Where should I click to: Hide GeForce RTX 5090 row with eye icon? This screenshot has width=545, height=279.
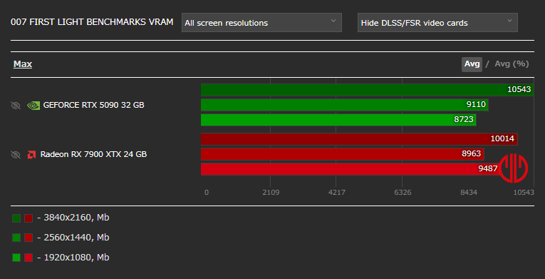(x=16, y=105)
